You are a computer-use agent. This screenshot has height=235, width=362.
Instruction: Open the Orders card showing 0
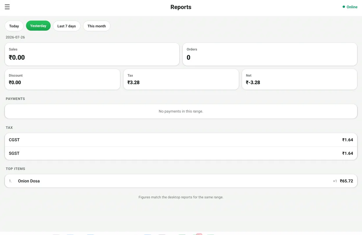pyautogui.click(x=270, y=54)
